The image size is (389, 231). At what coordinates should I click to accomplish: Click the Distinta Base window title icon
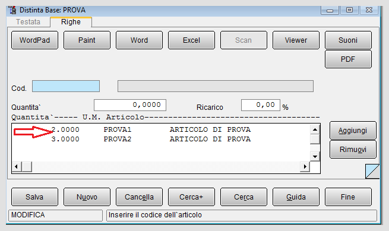tap(12, 10)
